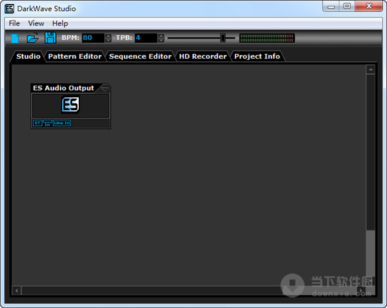Viewport: 387px width, 308px height.
Task: Open a project with folder icon
Action: click(x=33, y=38)
